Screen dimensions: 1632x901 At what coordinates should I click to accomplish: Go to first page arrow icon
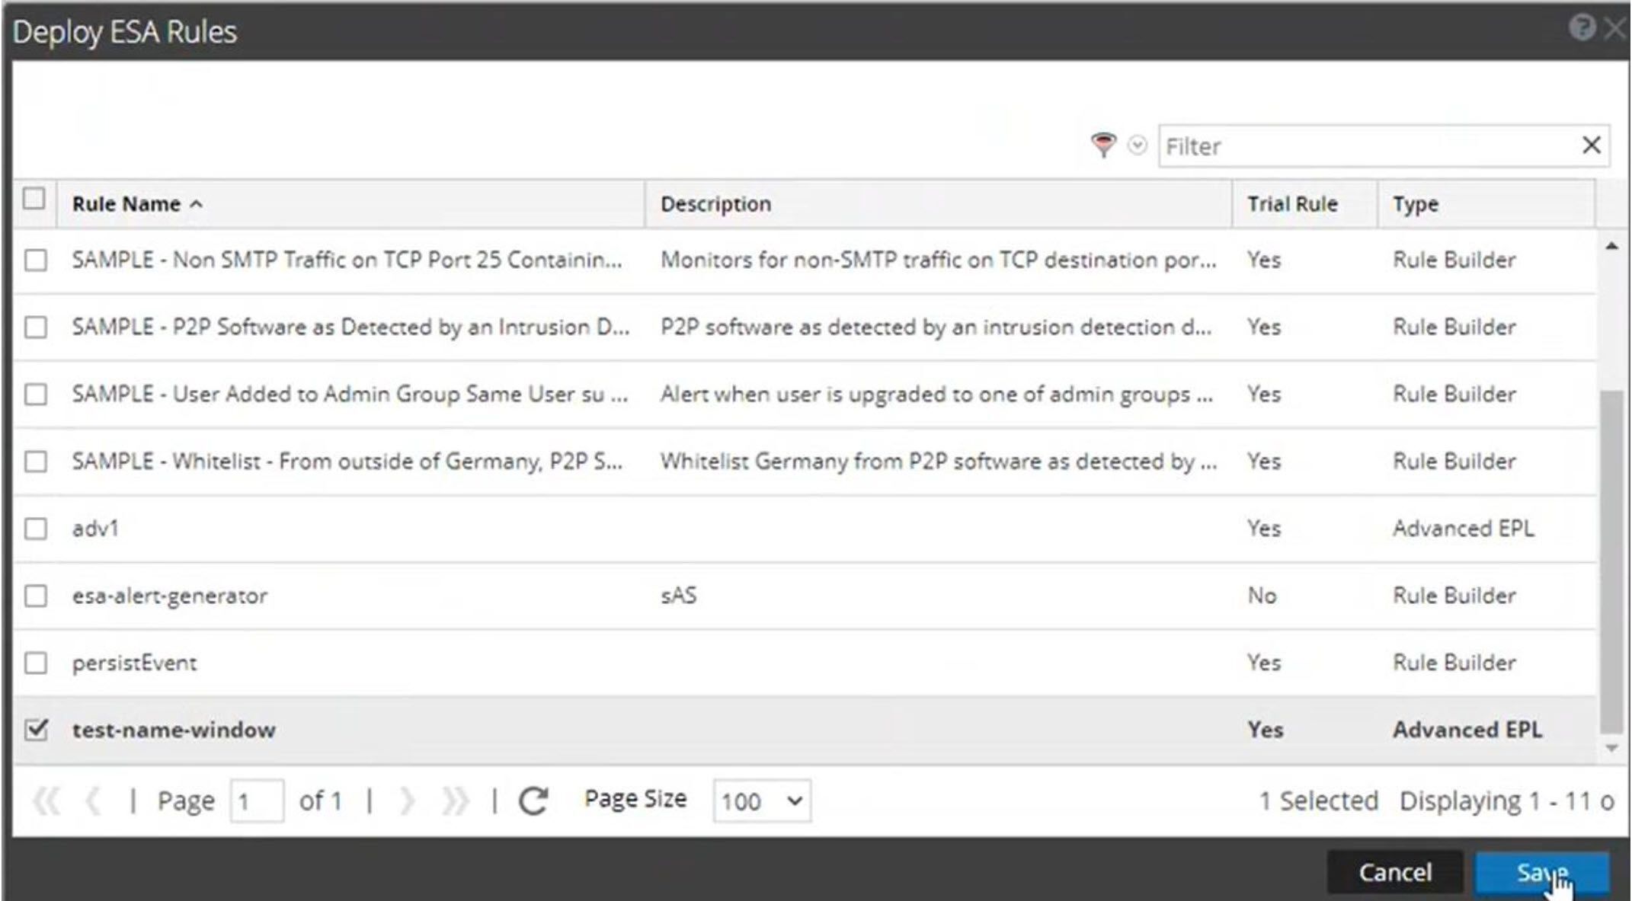click(x=46, y=800)
